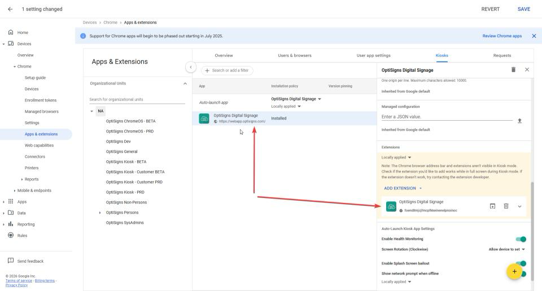Remove the OptiSigns Digital Signage extension

tap(506, 206)
